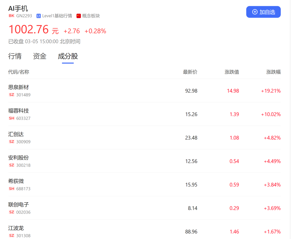Click the SZ badge next to 300218
Image resolution: width=291 pixels, height=239 pixels.
[x=12, y=165]
